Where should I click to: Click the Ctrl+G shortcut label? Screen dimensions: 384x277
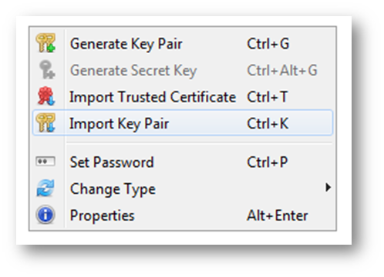(x=268, y=44)
